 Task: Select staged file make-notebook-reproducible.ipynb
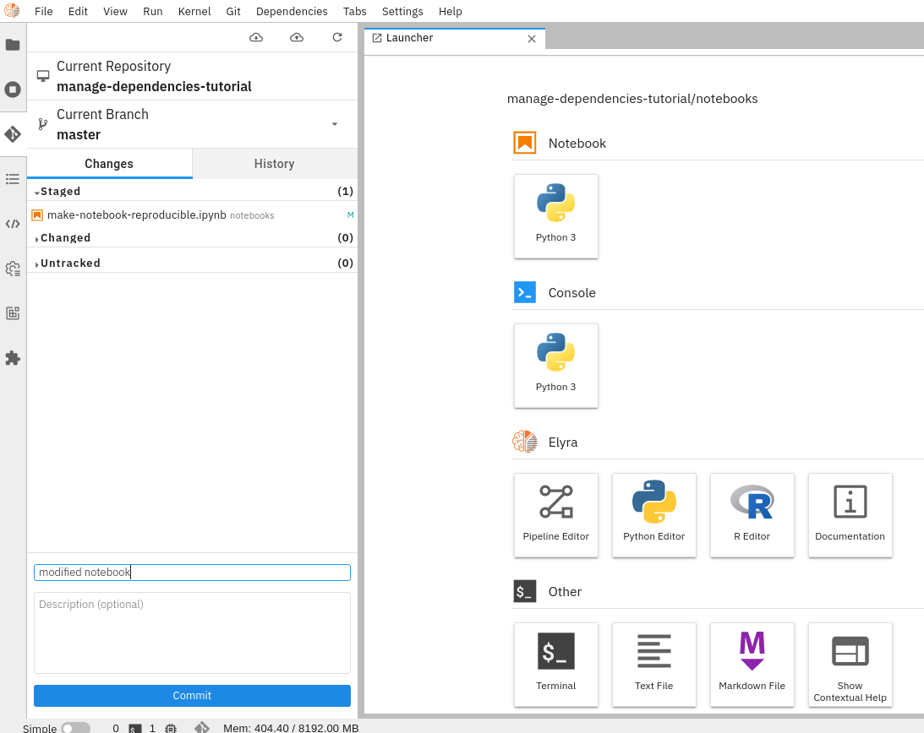click(x=192, y=214)
